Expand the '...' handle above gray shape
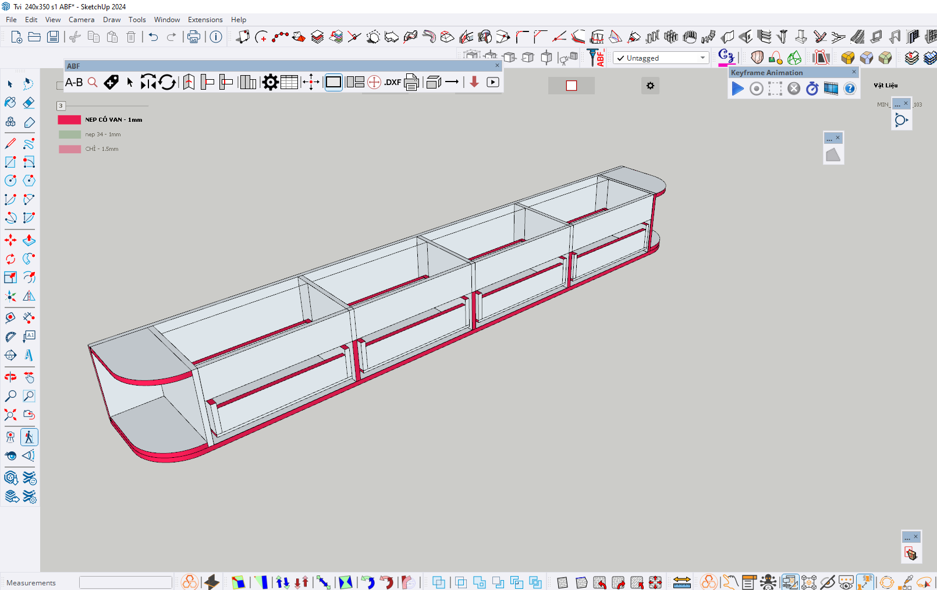The width and height of the screenshot is (937, 590). click(829, 139)
